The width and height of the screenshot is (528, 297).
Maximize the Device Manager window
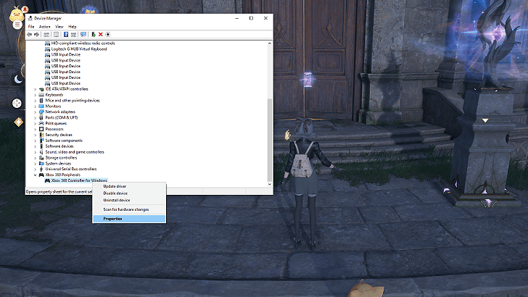coord(251,18)
